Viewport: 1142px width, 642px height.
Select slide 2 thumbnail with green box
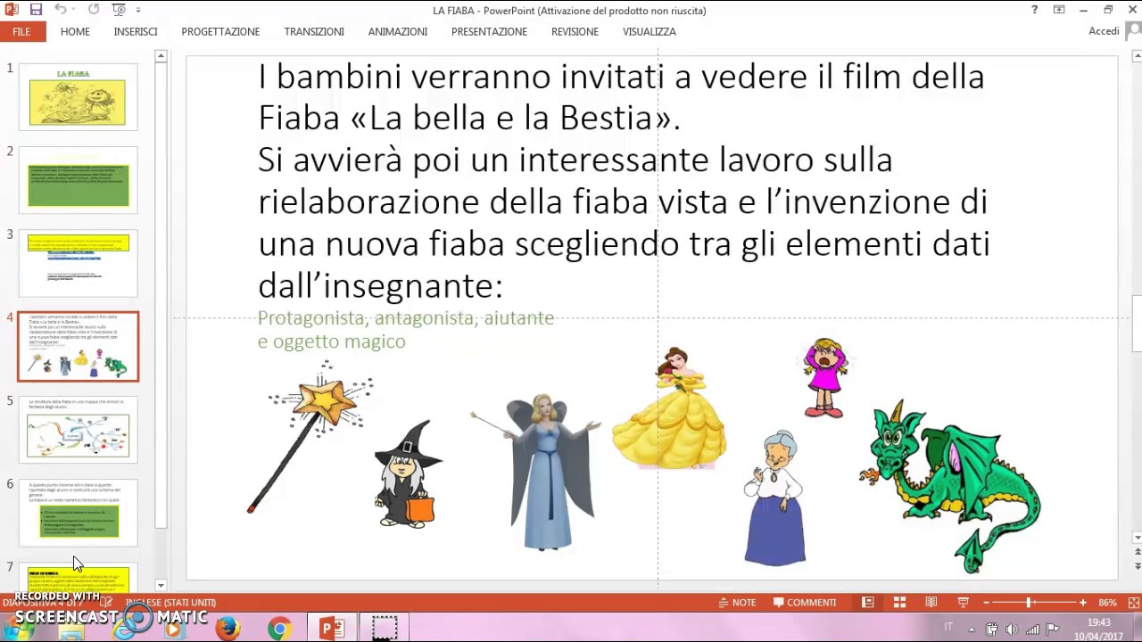[x=79, y=180]
